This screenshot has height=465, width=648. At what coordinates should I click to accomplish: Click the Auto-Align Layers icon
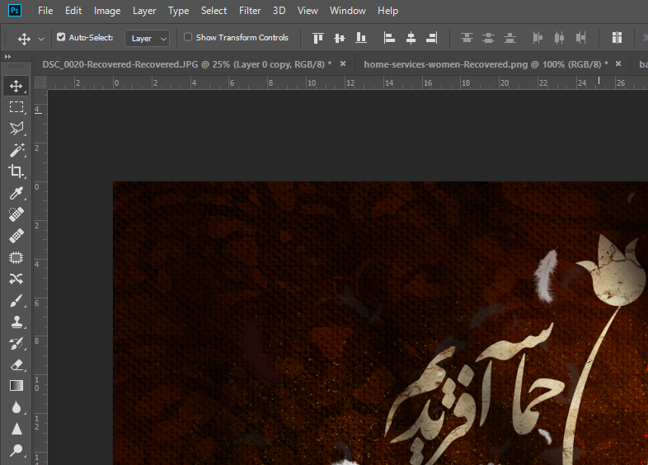[617, 38]
